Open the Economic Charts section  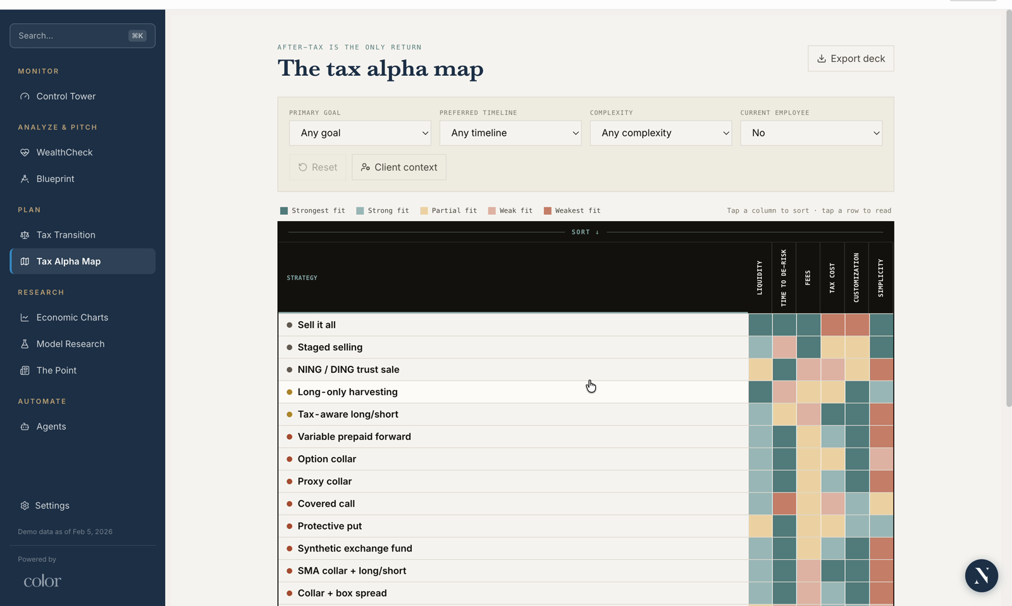pyautogui.click(x=83, y=318)
